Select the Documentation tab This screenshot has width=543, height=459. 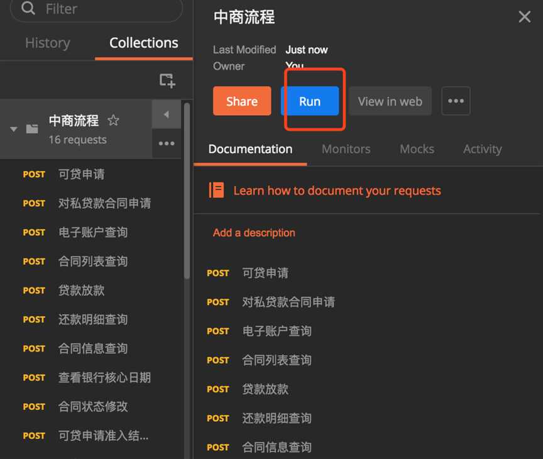click(250, 149)
